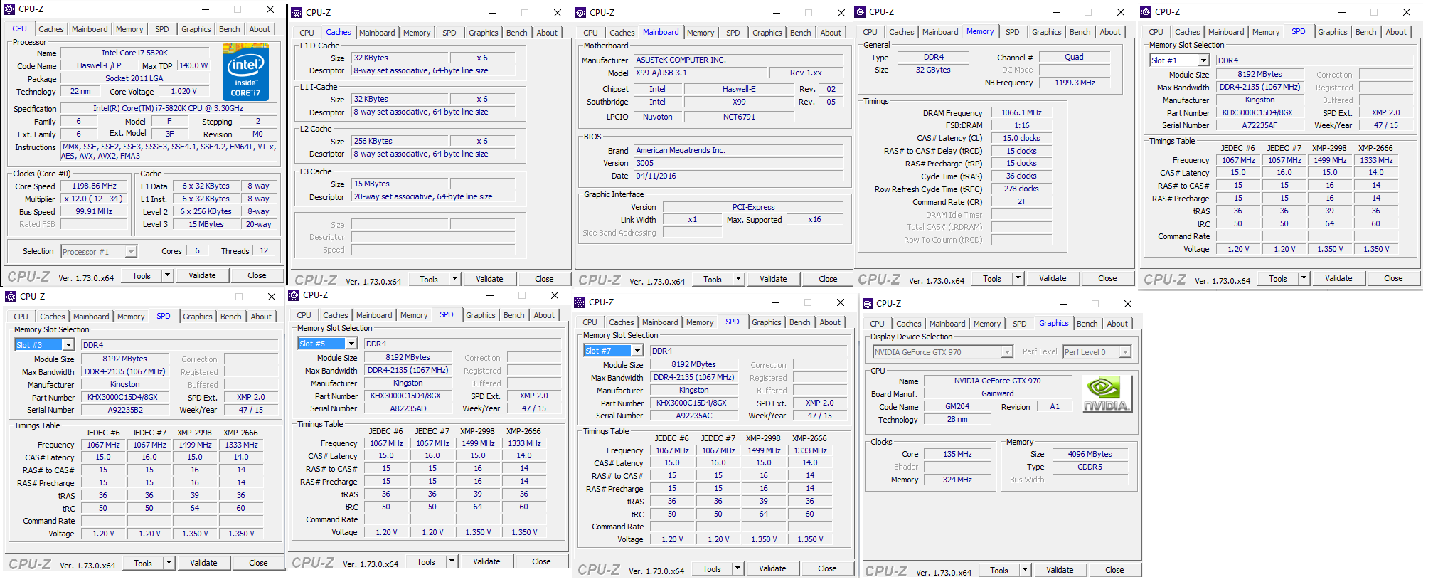Click Validate in the Graphics window
The image size is (1438, 582).
click(x=1060, y=570)
